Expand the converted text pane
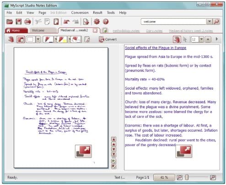The width and height of the screenshot is (226, 185). pyautogui.click(x=184, y=151)
